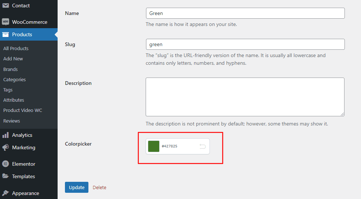Open Product Video WC settings
361x199 pixels.
[x=23, y=110]
